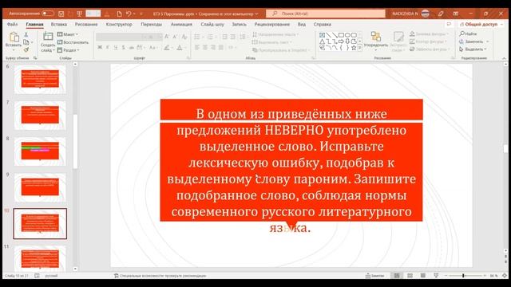
Task: Select the rectangle shape in gallery
Action: point(341,35)
